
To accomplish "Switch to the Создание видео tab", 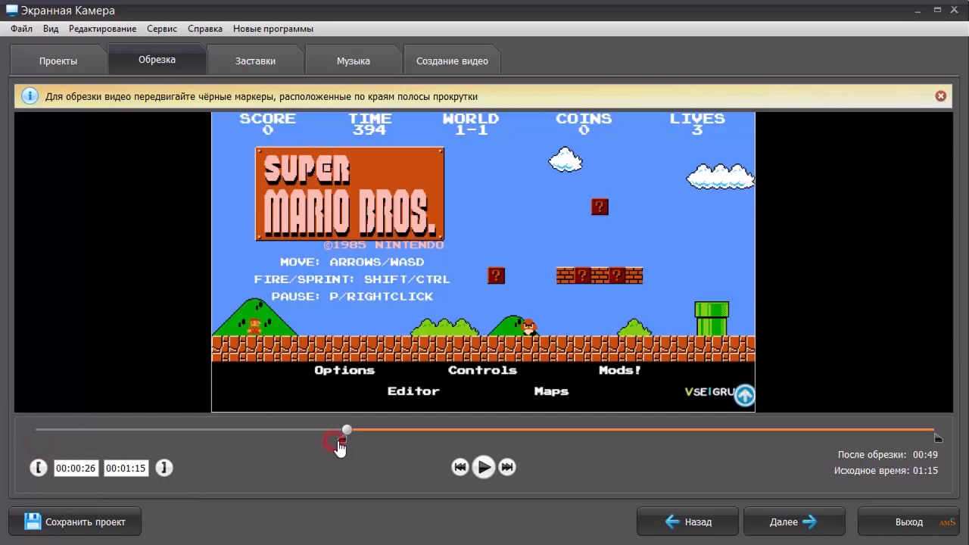I will pos(452,61).
